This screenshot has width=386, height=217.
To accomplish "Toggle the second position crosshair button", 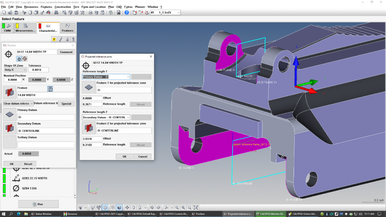I will pyautogui.click(x=25, y=59).
